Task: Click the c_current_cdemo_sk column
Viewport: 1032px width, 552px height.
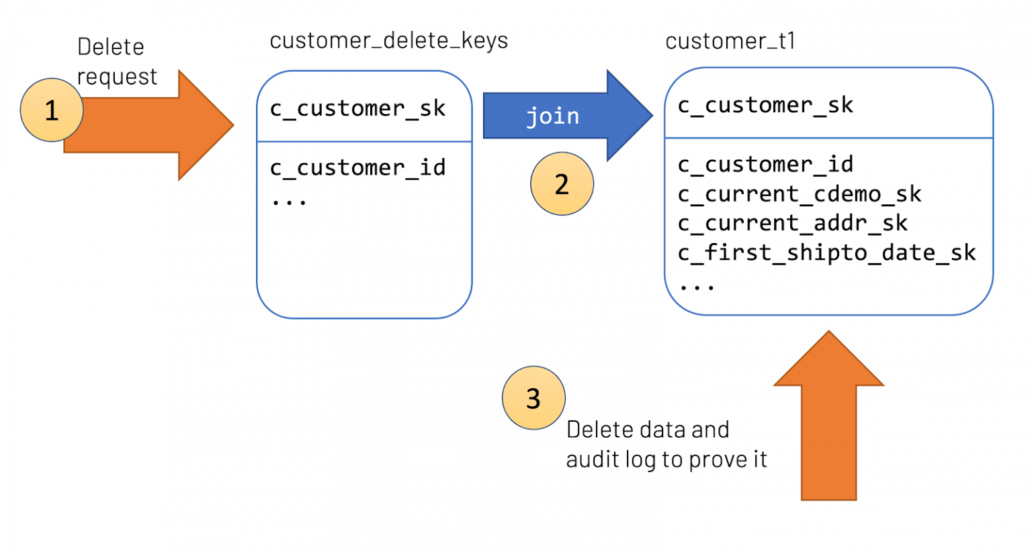Action: 799,194
